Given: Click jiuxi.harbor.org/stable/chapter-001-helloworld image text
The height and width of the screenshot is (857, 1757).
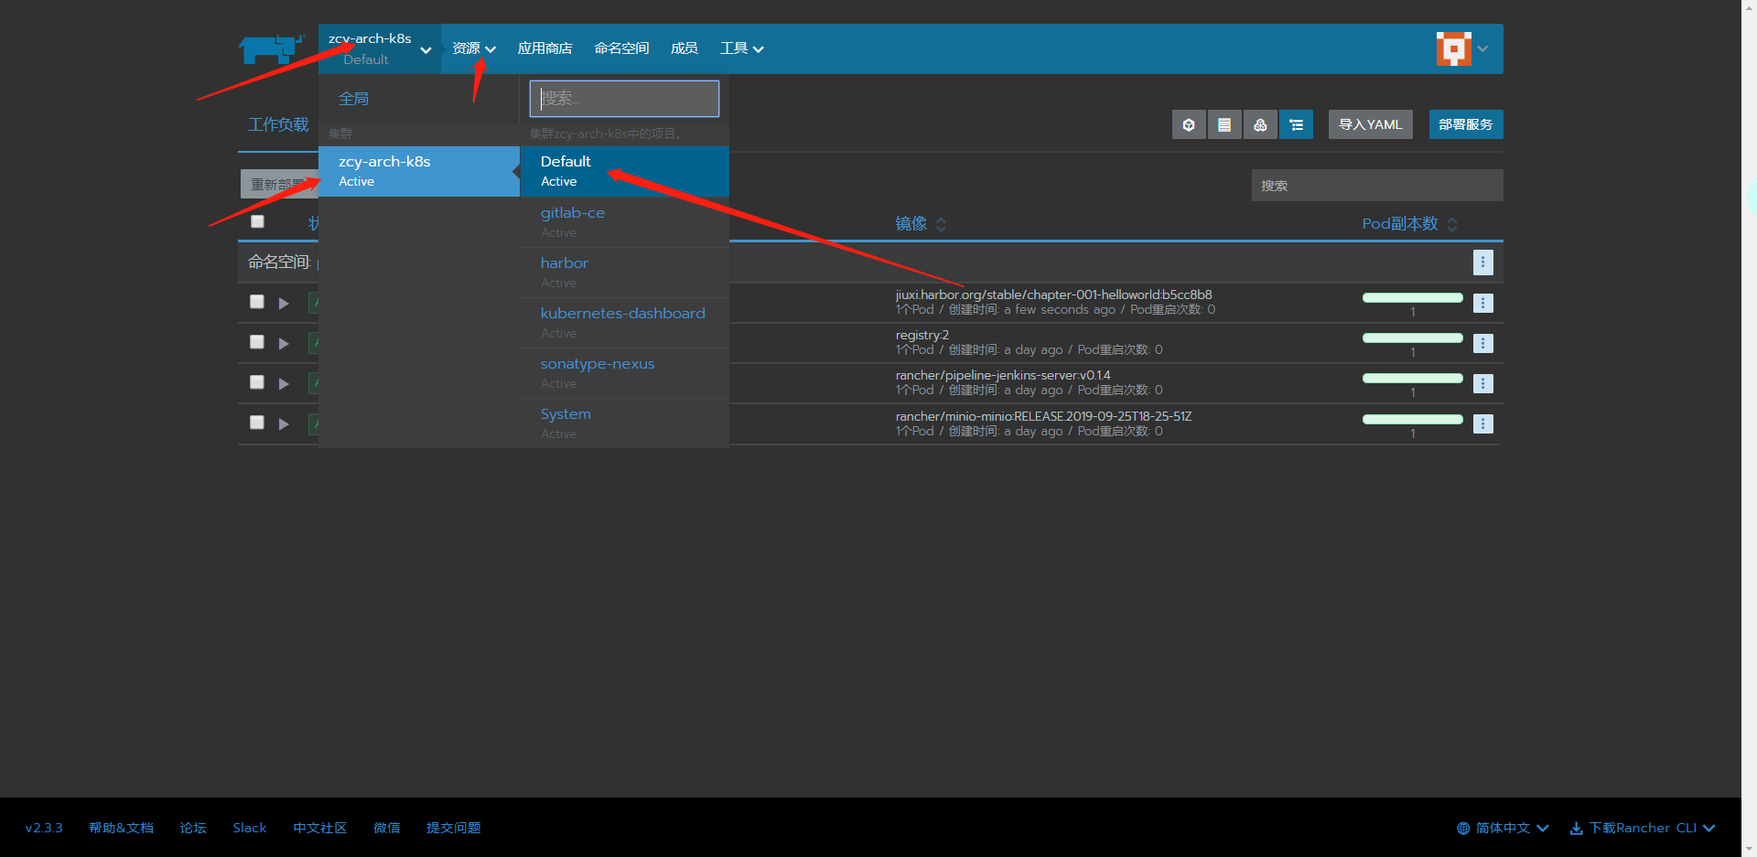Looking at the screenshot, I should [x=1053, y=295].
